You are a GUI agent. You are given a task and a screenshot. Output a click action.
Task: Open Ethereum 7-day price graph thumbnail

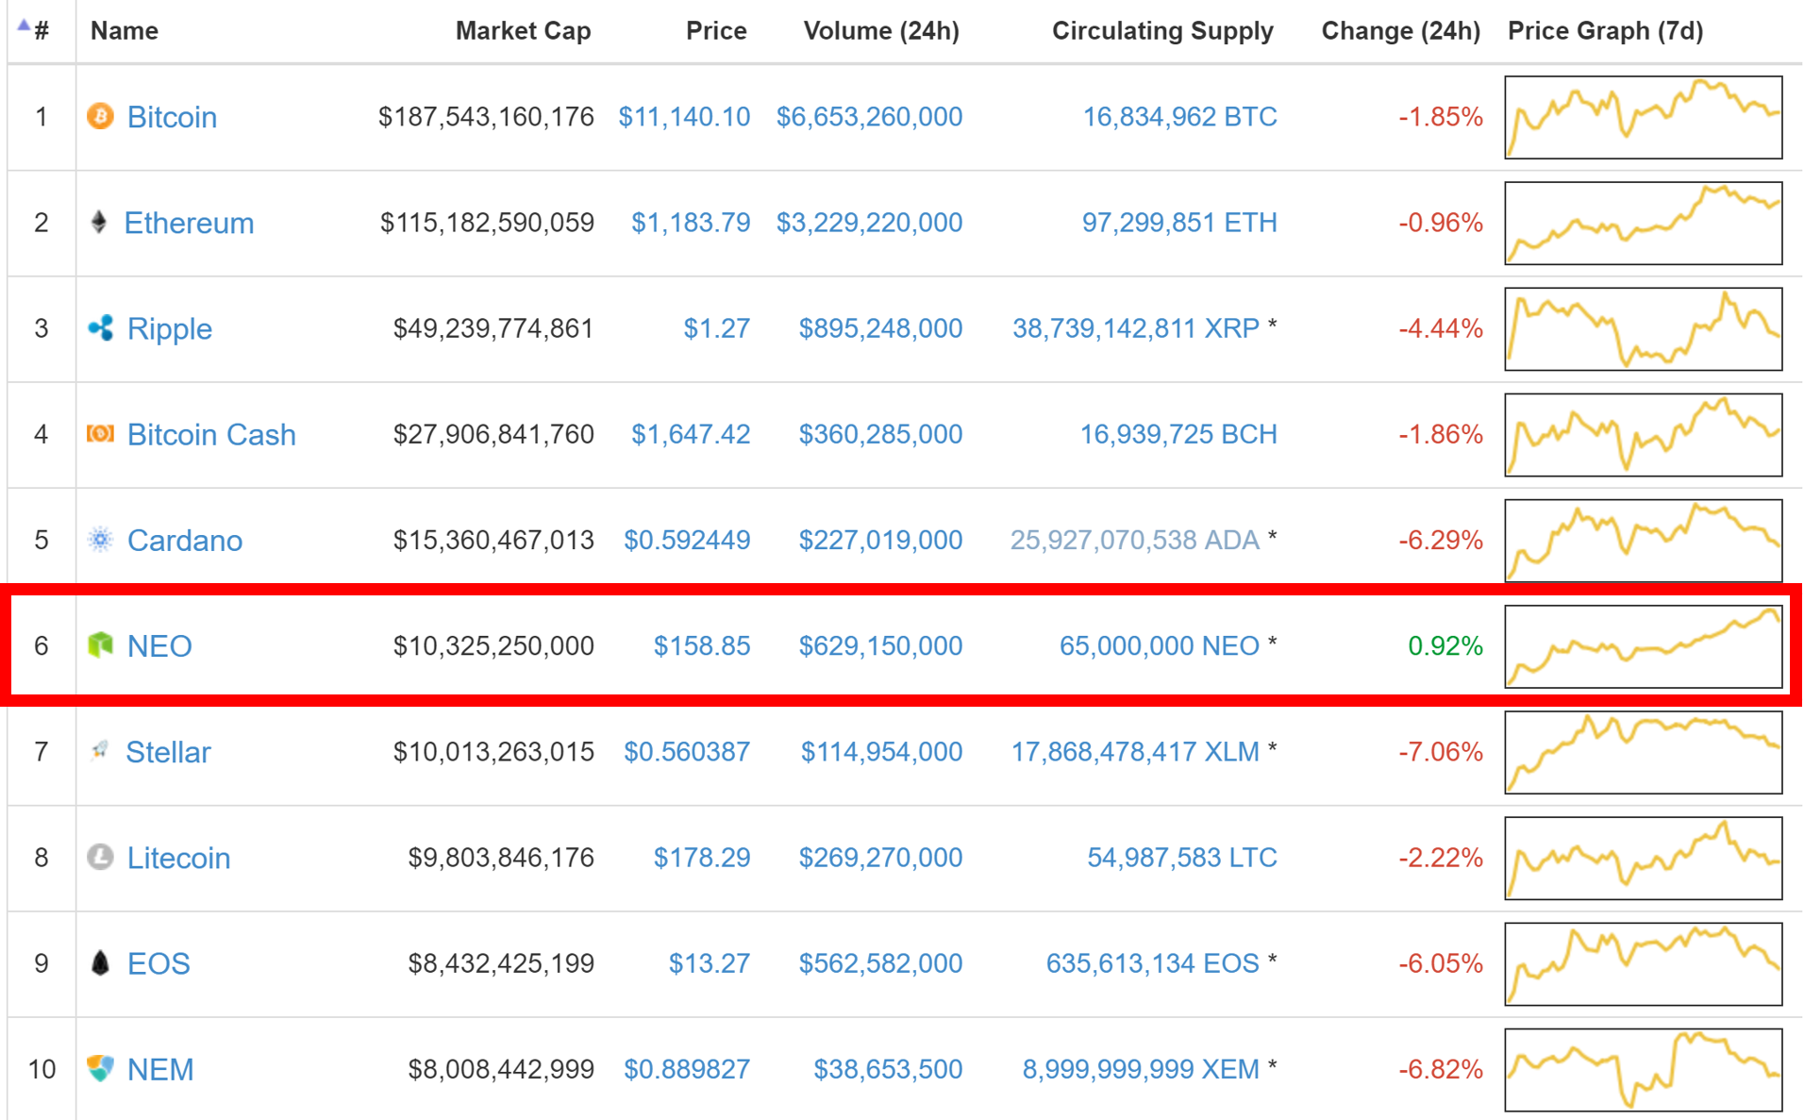(1644, 223)
